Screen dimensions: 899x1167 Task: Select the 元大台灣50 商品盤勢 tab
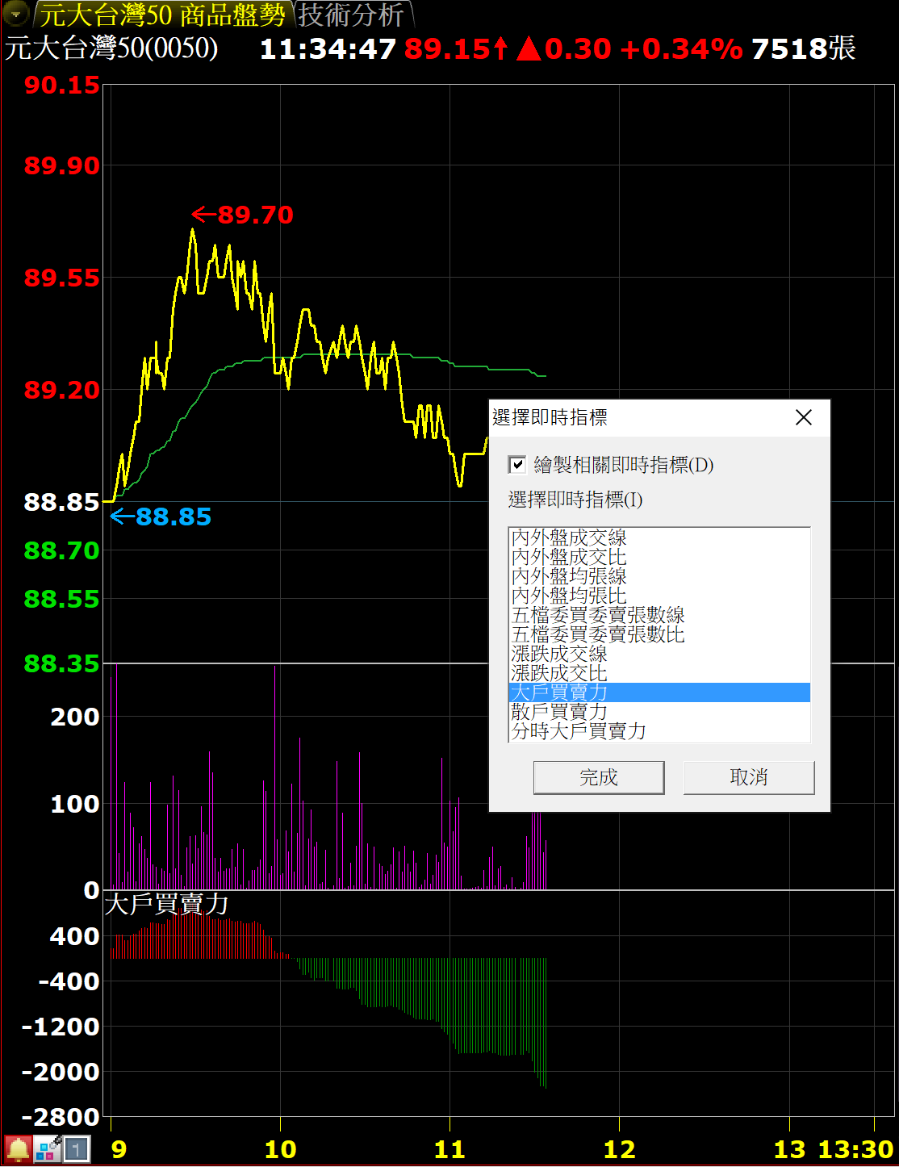click(162, 15)
